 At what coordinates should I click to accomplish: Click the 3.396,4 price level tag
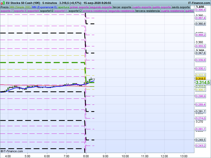tap(201, 10)
